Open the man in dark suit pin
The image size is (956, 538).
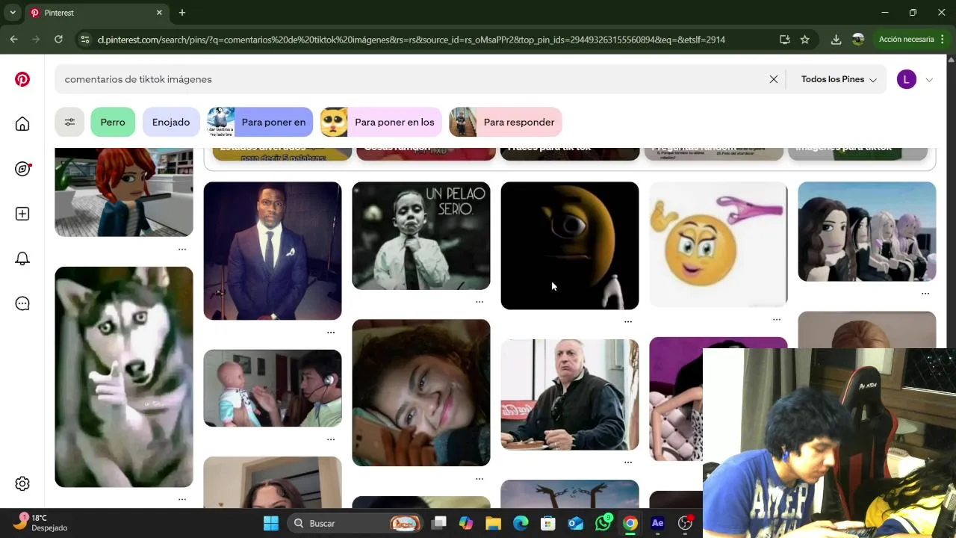point(273,251)
